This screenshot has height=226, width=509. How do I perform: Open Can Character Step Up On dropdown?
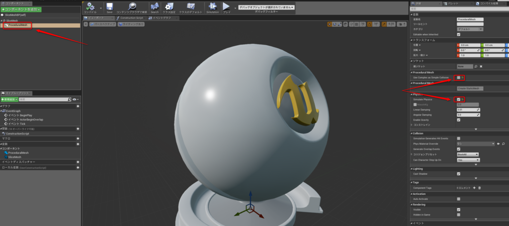[468, 160]
